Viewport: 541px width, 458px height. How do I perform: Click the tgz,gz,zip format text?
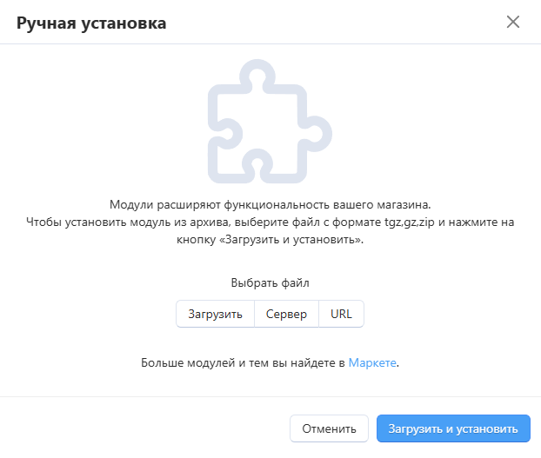tap(410, 222)
